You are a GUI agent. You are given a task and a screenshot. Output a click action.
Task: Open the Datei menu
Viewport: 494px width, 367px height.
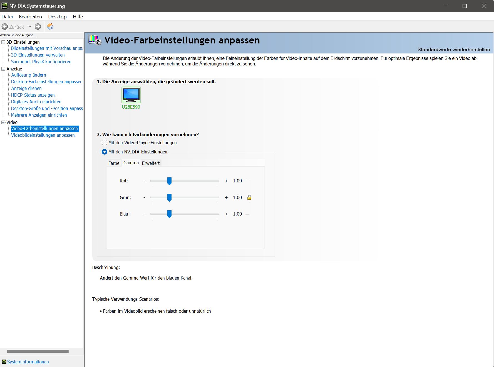[x=7, y=17]
